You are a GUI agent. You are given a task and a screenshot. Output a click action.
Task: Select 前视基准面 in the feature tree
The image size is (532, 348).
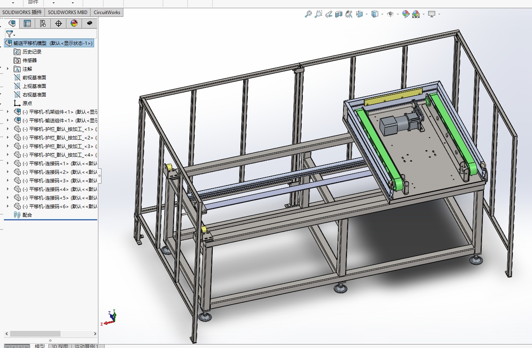coord(34,77)
